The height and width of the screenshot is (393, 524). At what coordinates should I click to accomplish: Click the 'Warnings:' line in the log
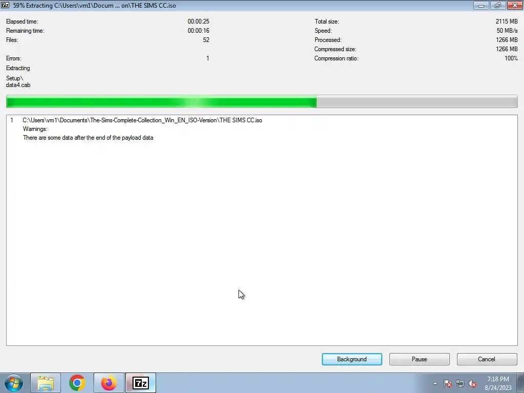[x=35, y=129]
